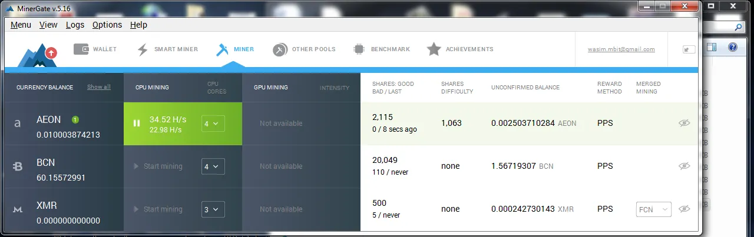Click BCN unconfirmed balance 1.56719307
Viewport: 754px width, 237px height.
[x=514, y=166]
